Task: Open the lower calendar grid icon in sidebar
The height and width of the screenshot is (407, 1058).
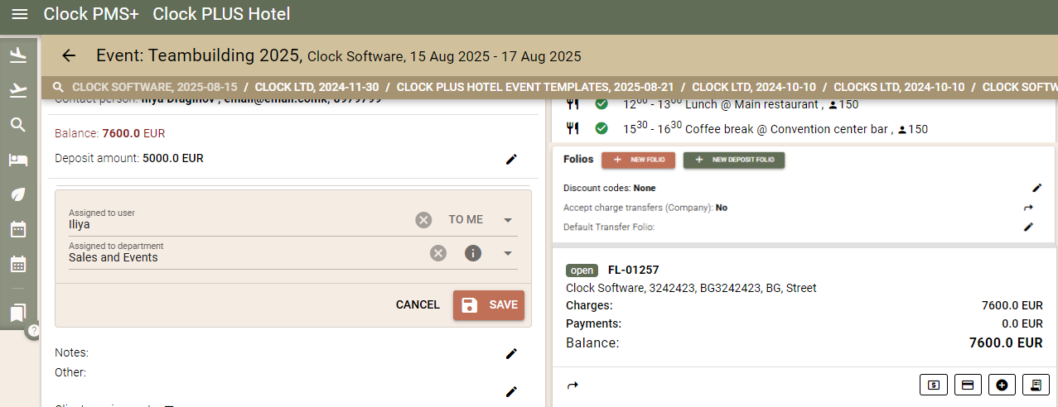Action: pyautogui.click(x=18, y=264)
